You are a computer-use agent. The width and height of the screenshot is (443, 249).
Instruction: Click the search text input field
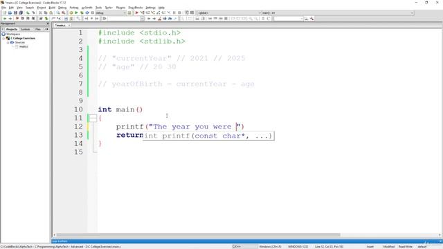click(123, 19)
